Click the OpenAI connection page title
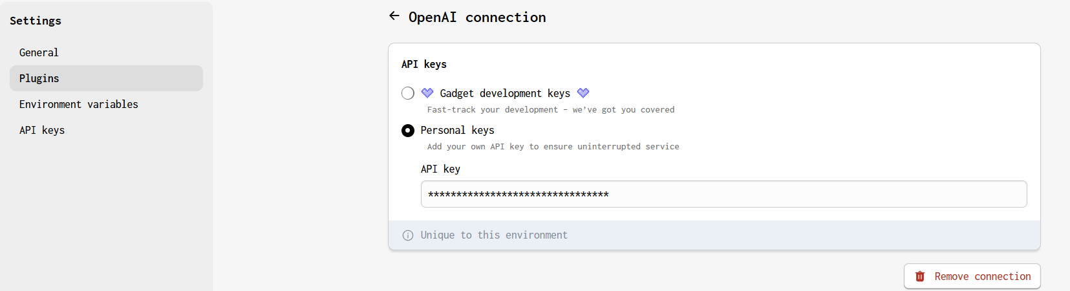1070x291 pixels. (x=477, y=17)
